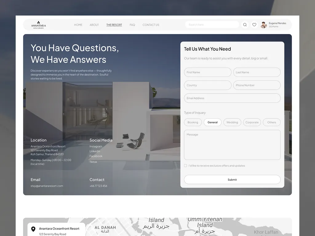This screenshot has width=315, height=236.
Task: Click Eugene Mendes profile avatar
Action: (264, 25)
